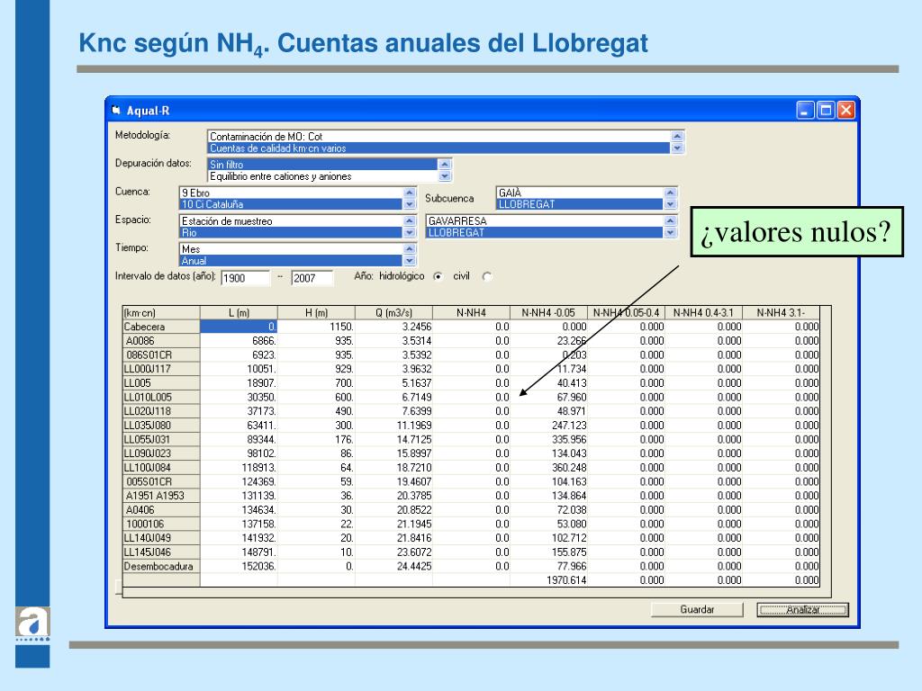922x691 pixels.
Task: Click the 'LL010L005' row header
Action: pos(161,397)
